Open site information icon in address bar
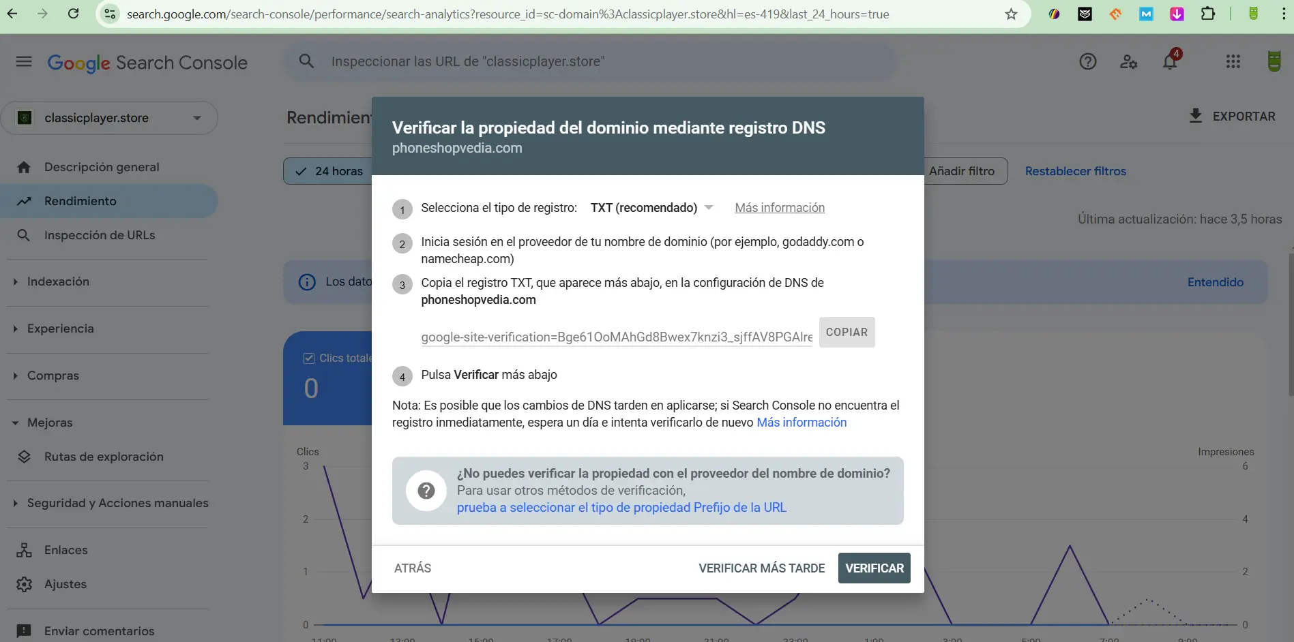 110,14
